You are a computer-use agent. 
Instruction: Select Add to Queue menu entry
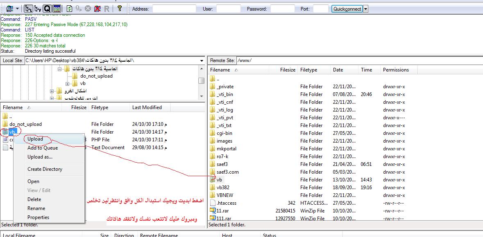(43, 148)
